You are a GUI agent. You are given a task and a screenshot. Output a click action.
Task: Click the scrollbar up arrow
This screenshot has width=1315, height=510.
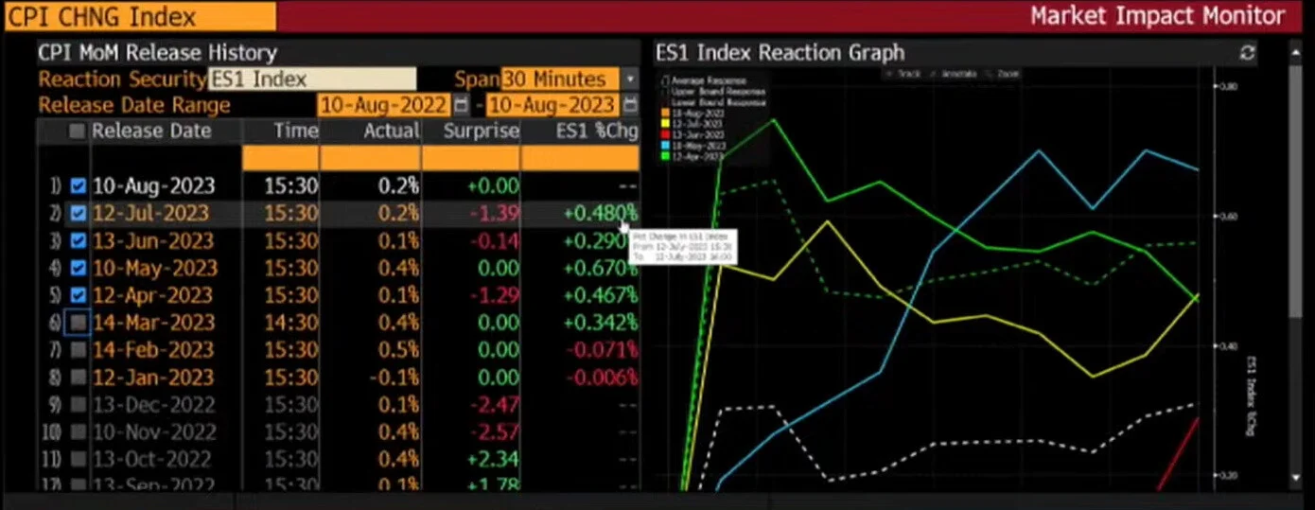click(1295, 54)
